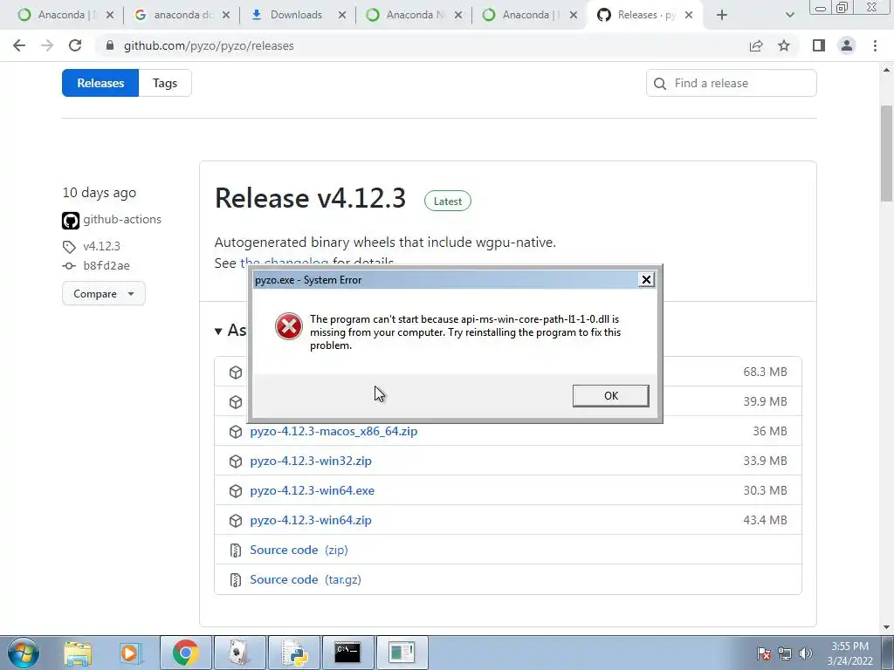Click the network tray icon

pyautogui.click(x=785, y=653)
